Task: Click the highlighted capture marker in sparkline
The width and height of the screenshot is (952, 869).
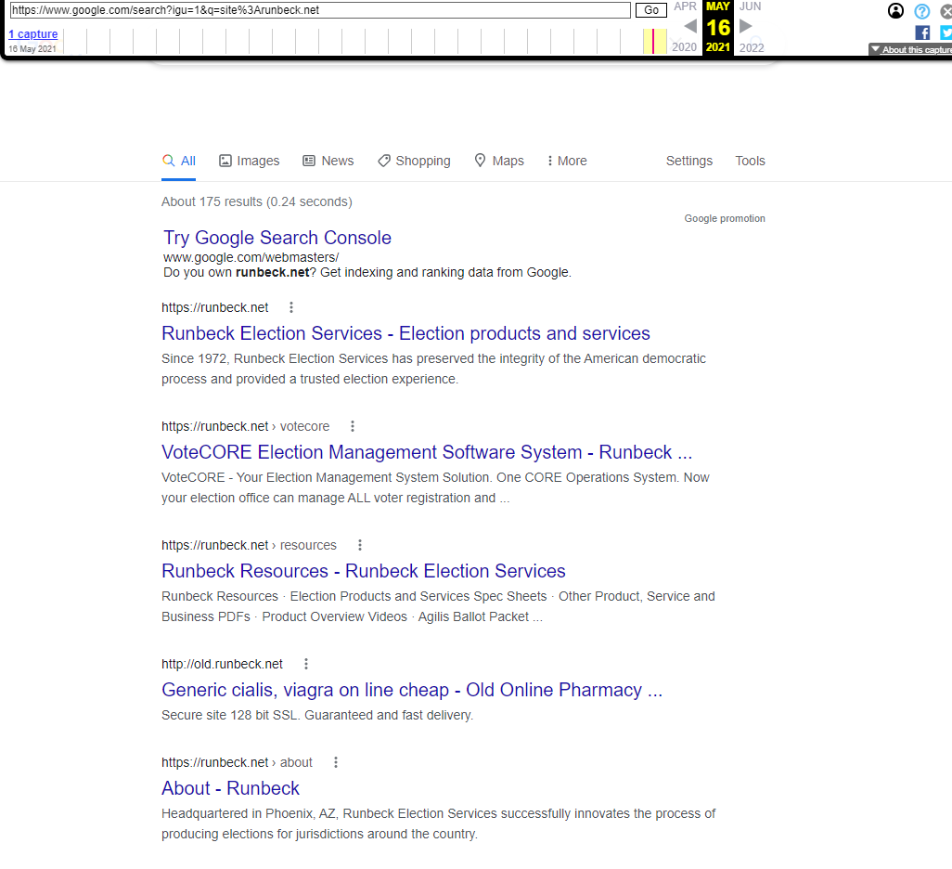Action: (x=653, y=42)
